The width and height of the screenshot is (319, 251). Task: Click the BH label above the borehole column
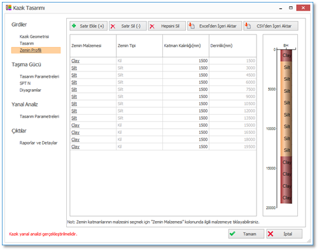(286, 45)
